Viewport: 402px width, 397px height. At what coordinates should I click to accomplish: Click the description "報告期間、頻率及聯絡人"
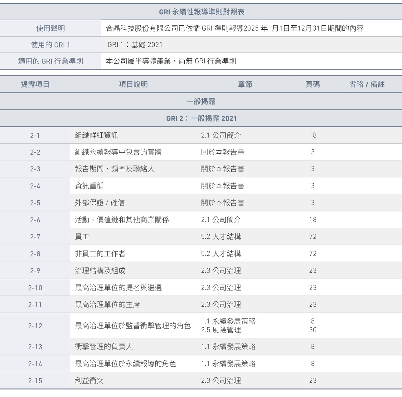click(x=115, y=169)
